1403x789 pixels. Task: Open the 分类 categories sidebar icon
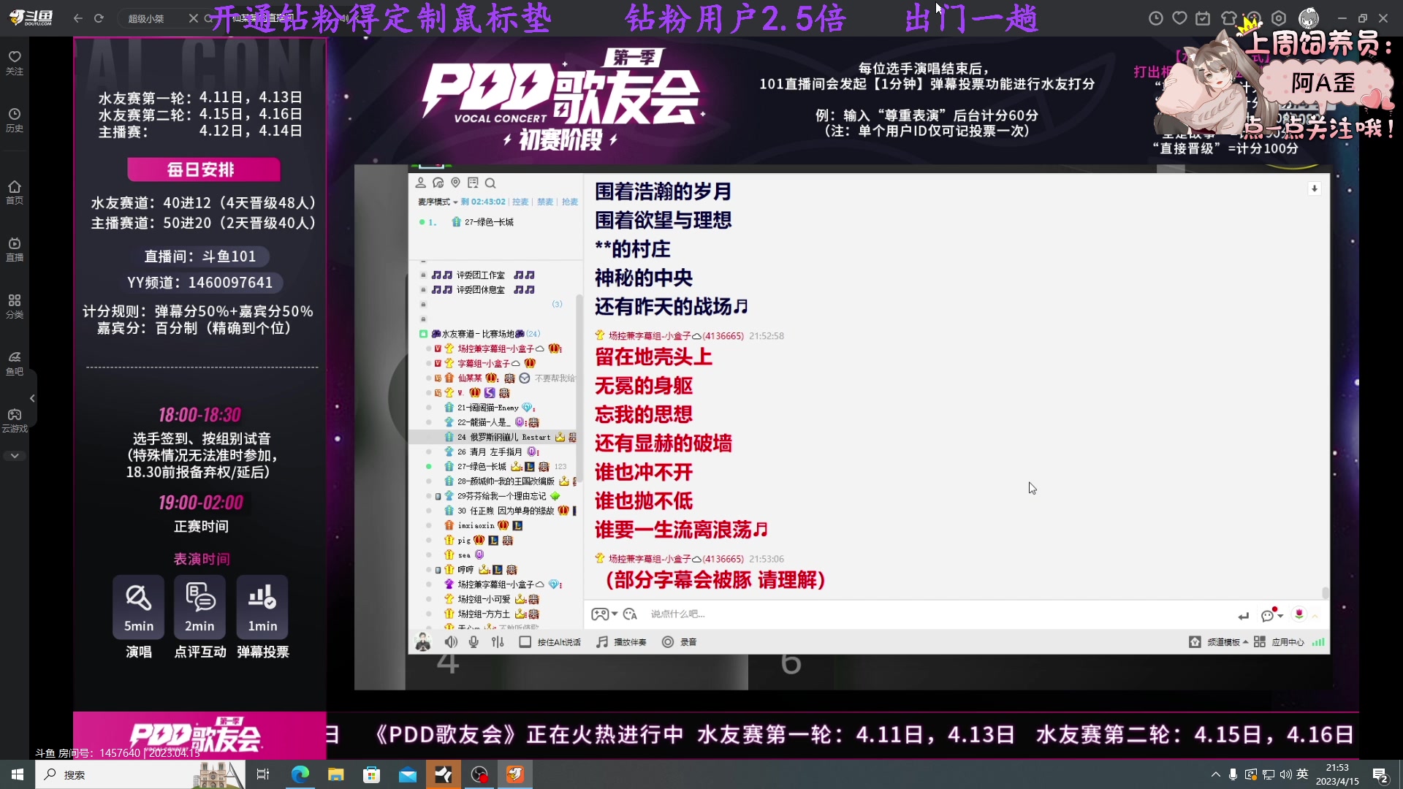point(15,306)
